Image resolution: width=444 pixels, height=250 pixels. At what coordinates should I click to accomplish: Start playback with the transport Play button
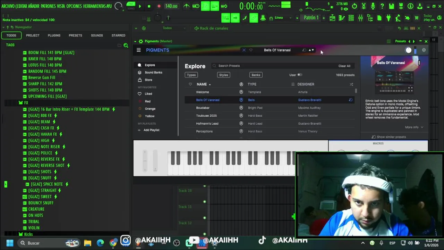pos(140,6)
